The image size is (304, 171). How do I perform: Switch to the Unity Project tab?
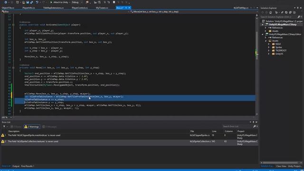pyautogui.click(x=294, y=166)
